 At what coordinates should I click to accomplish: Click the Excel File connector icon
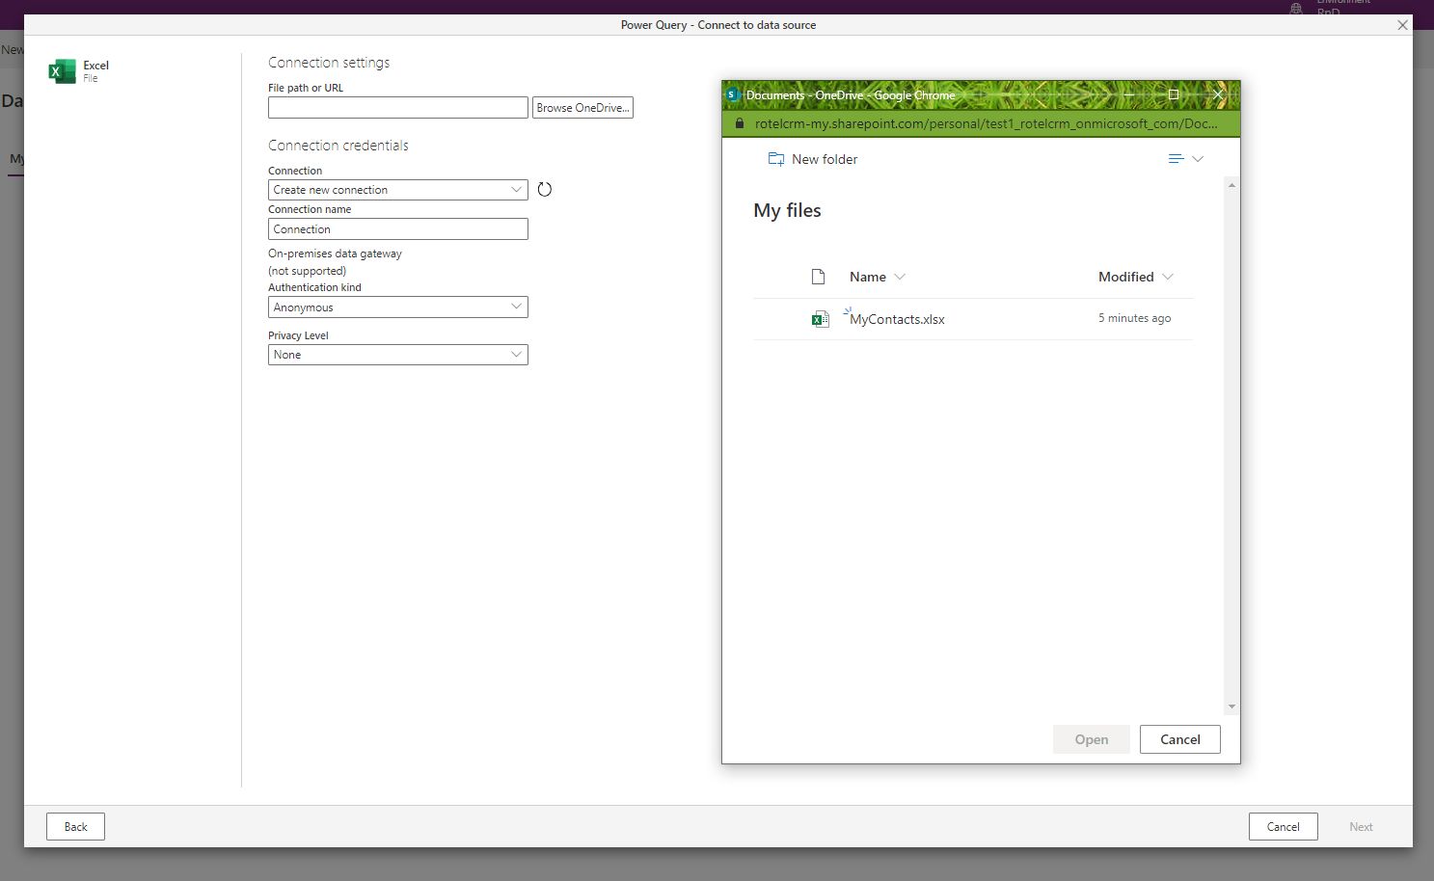[62, 71]
